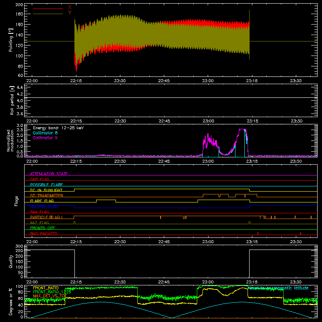This screenshot has width=322, height=322.
Task: Click the Collimator 8 legend label
Action: (45, 133)
